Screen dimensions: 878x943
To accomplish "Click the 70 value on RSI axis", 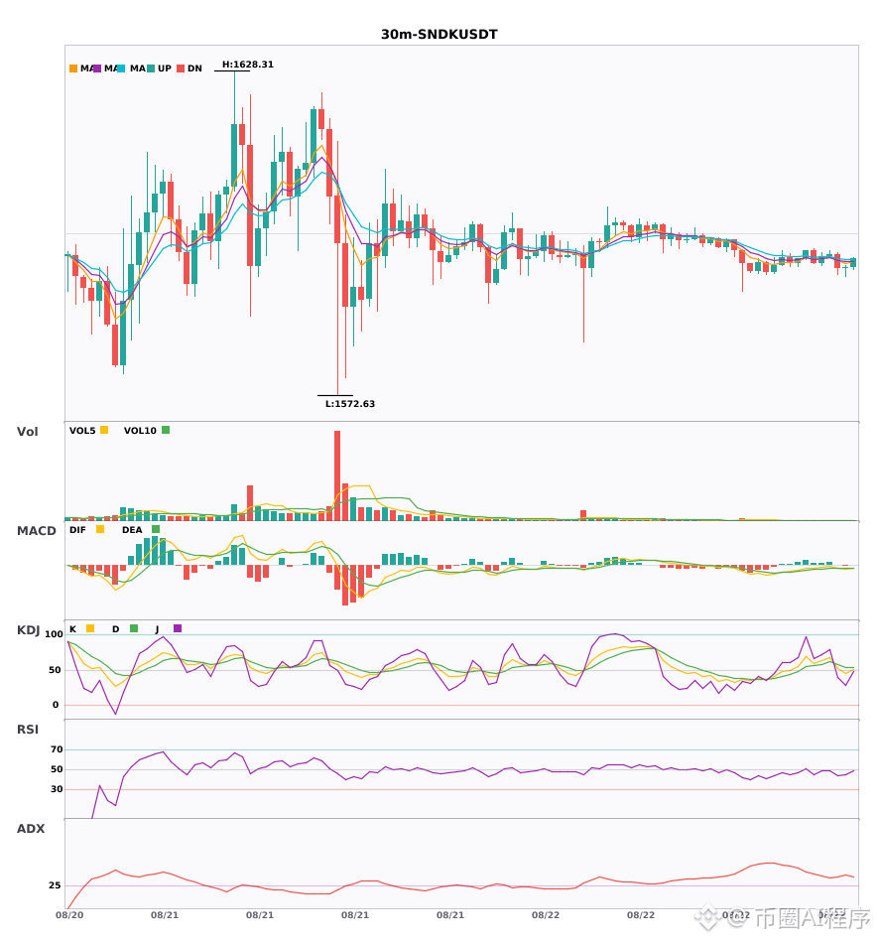I will (57, 749).
